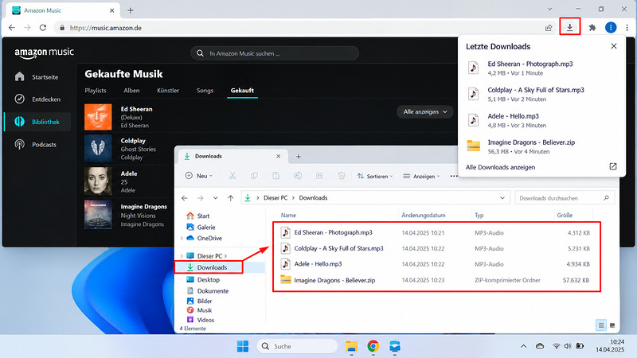Switch Explorer to details view icon
This screenshot has width=637, height=358.
click(x=601, y=325)
